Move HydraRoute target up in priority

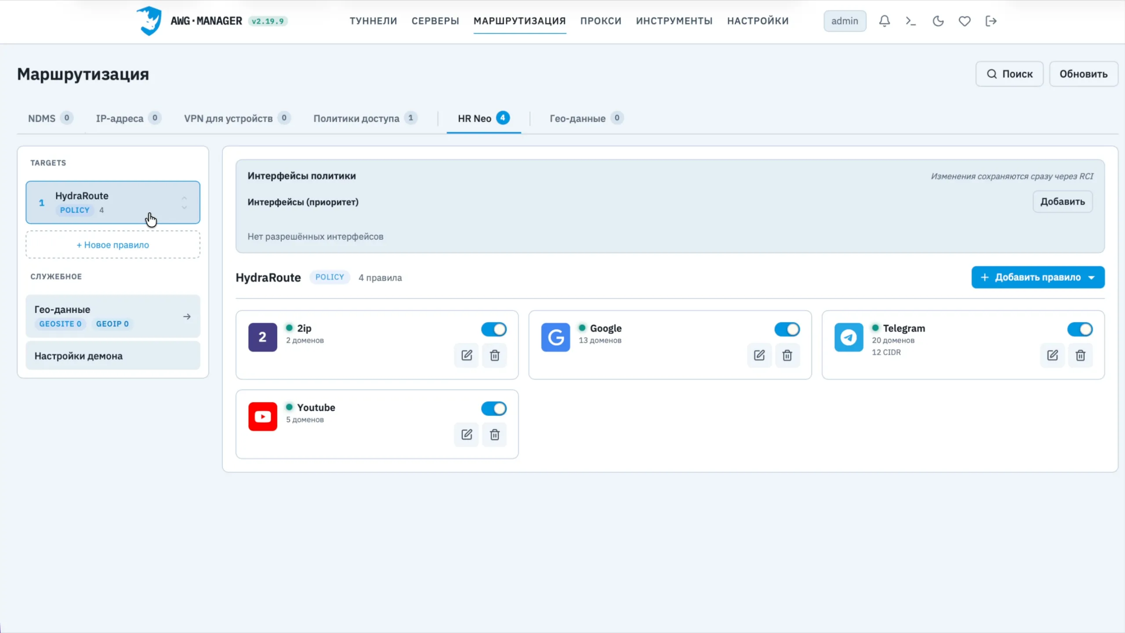tap(184, 197)
